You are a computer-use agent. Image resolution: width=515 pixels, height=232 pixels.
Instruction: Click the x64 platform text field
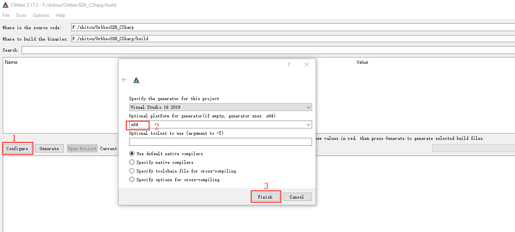(217, 124)
